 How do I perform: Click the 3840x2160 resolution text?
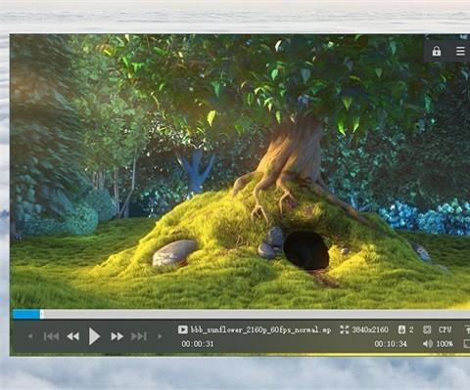370,329
